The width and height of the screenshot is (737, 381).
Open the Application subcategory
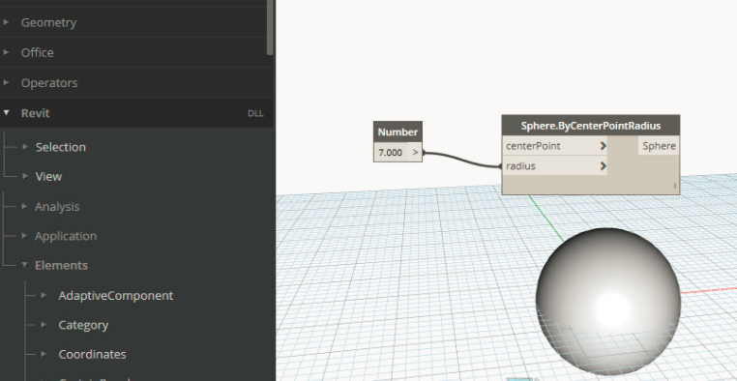[66, 235]
